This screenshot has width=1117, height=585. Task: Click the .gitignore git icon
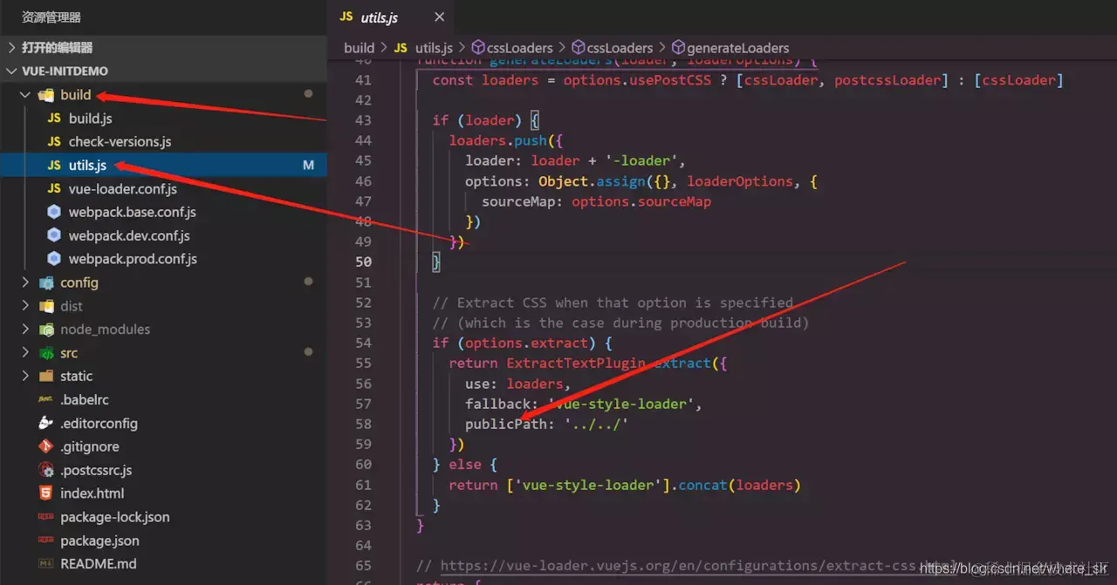[x=46, y=446]
